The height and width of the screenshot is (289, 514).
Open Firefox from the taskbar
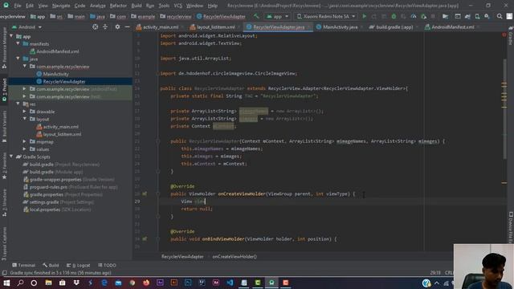pyautogui.click(x=146, y=283)
